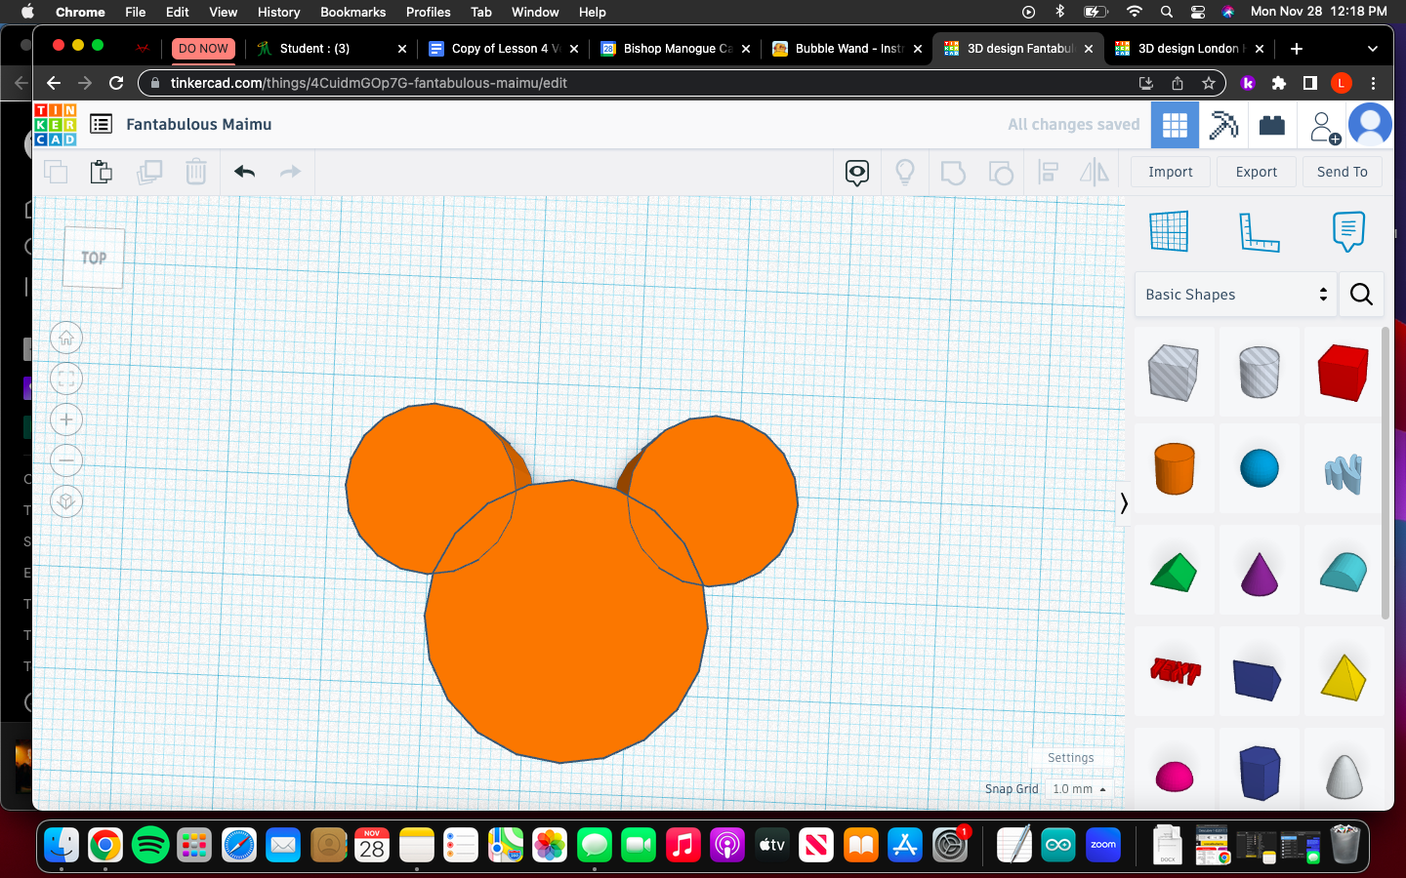Click the Import button
The image size is (1406, 878).
1171,172
